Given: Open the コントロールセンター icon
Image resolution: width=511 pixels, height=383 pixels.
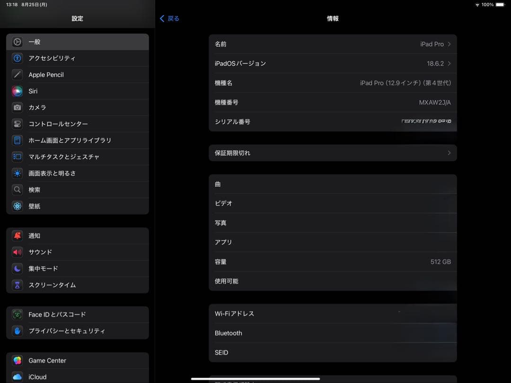Looking at the screenshot, I should 18,124.
